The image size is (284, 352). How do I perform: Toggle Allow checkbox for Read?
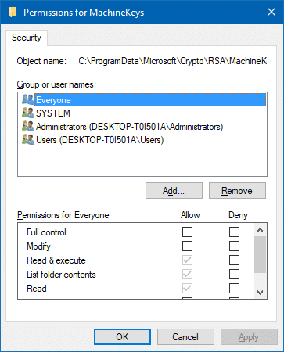pos(187,288)
